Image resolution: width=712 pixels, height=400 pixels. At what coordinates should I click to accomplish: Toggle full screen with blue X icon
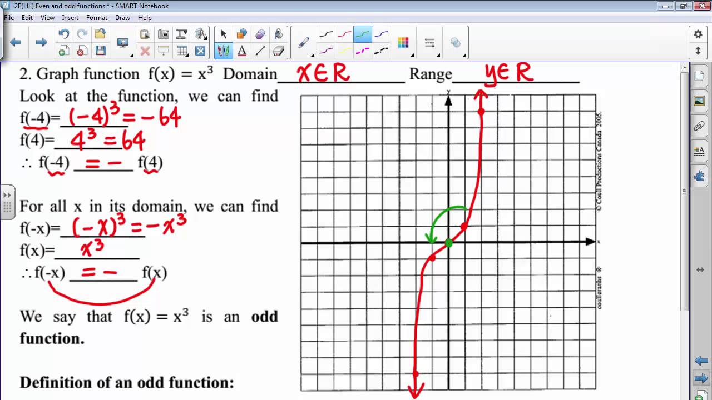tap(201, 51)
